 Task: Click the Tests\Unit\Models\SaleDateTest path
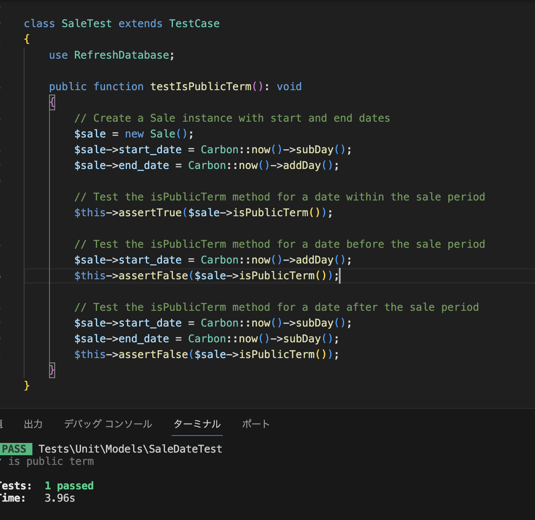pyautogui.click(x=130, y=449)
